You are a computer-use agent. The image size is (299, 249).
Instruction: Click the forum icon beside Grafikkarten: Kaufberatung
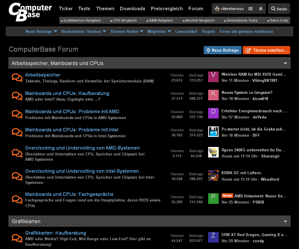[17, 238]
